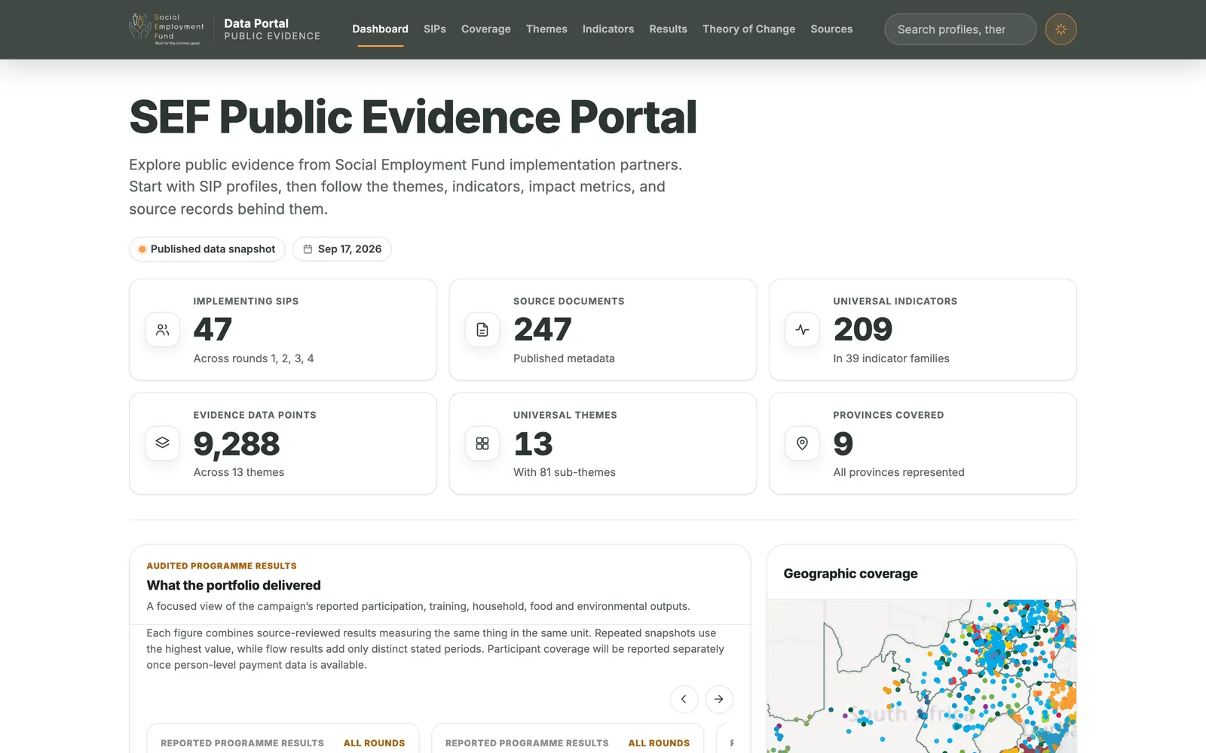Screen dimensions: 1206x753
Task: Click the Universal Themes grid icon
Action: tap(482, 443)
